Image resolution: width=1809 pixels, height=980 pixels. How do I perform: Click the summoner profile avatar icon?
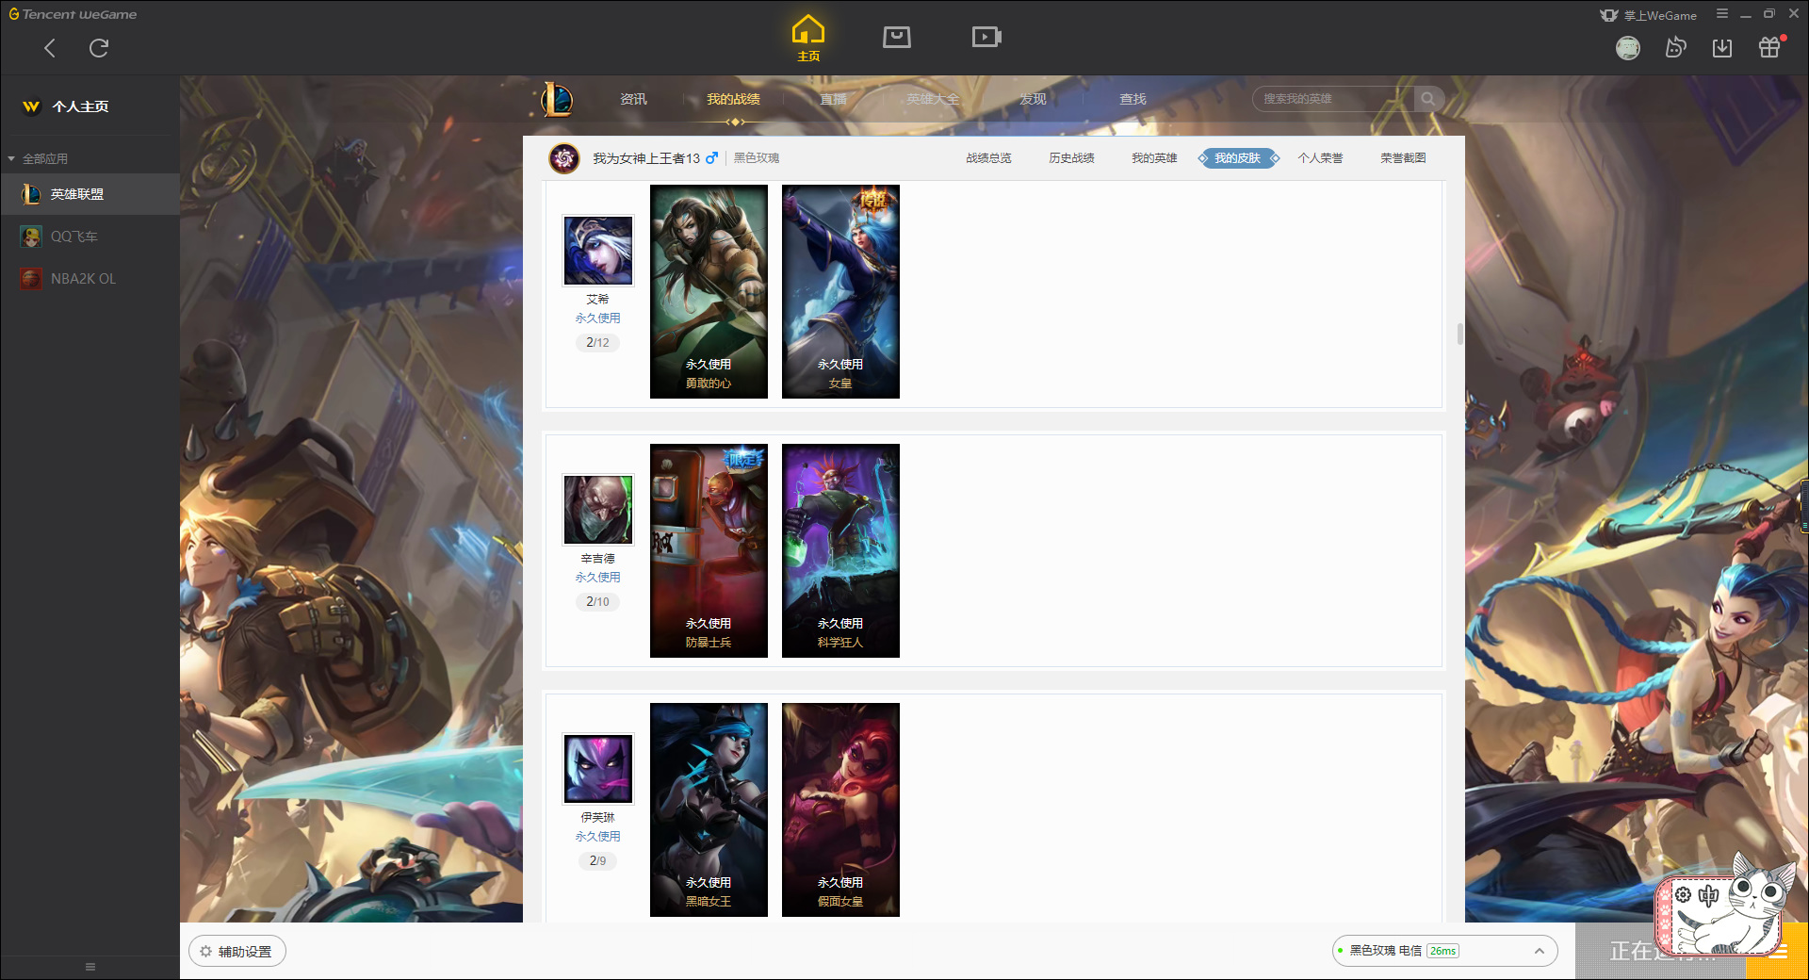564,158
